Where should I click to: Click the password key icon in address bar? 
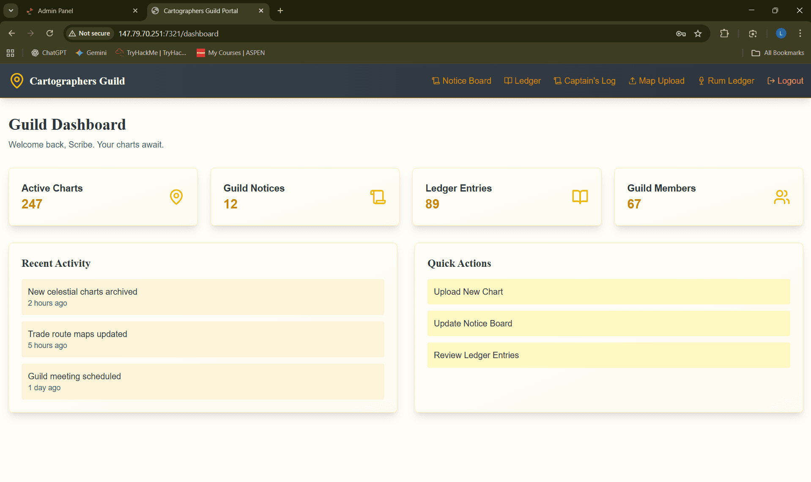click(681, 33)
